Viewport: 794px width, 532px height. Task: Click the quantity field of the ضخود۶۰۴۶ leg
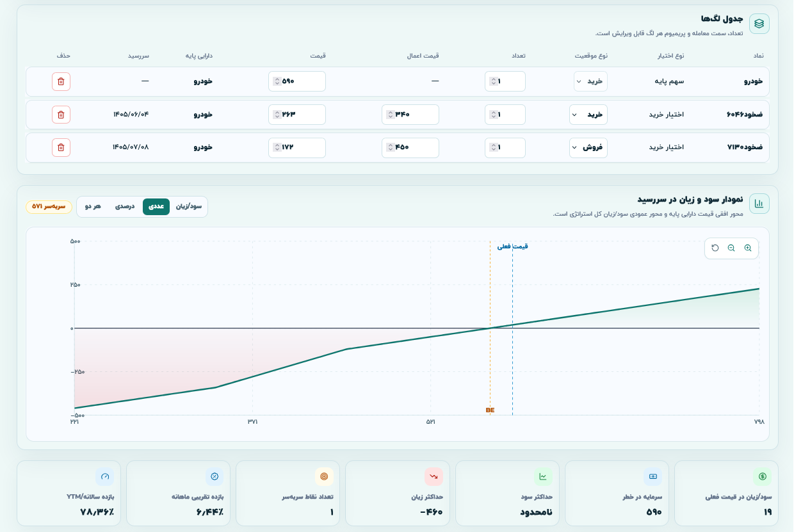505,115
